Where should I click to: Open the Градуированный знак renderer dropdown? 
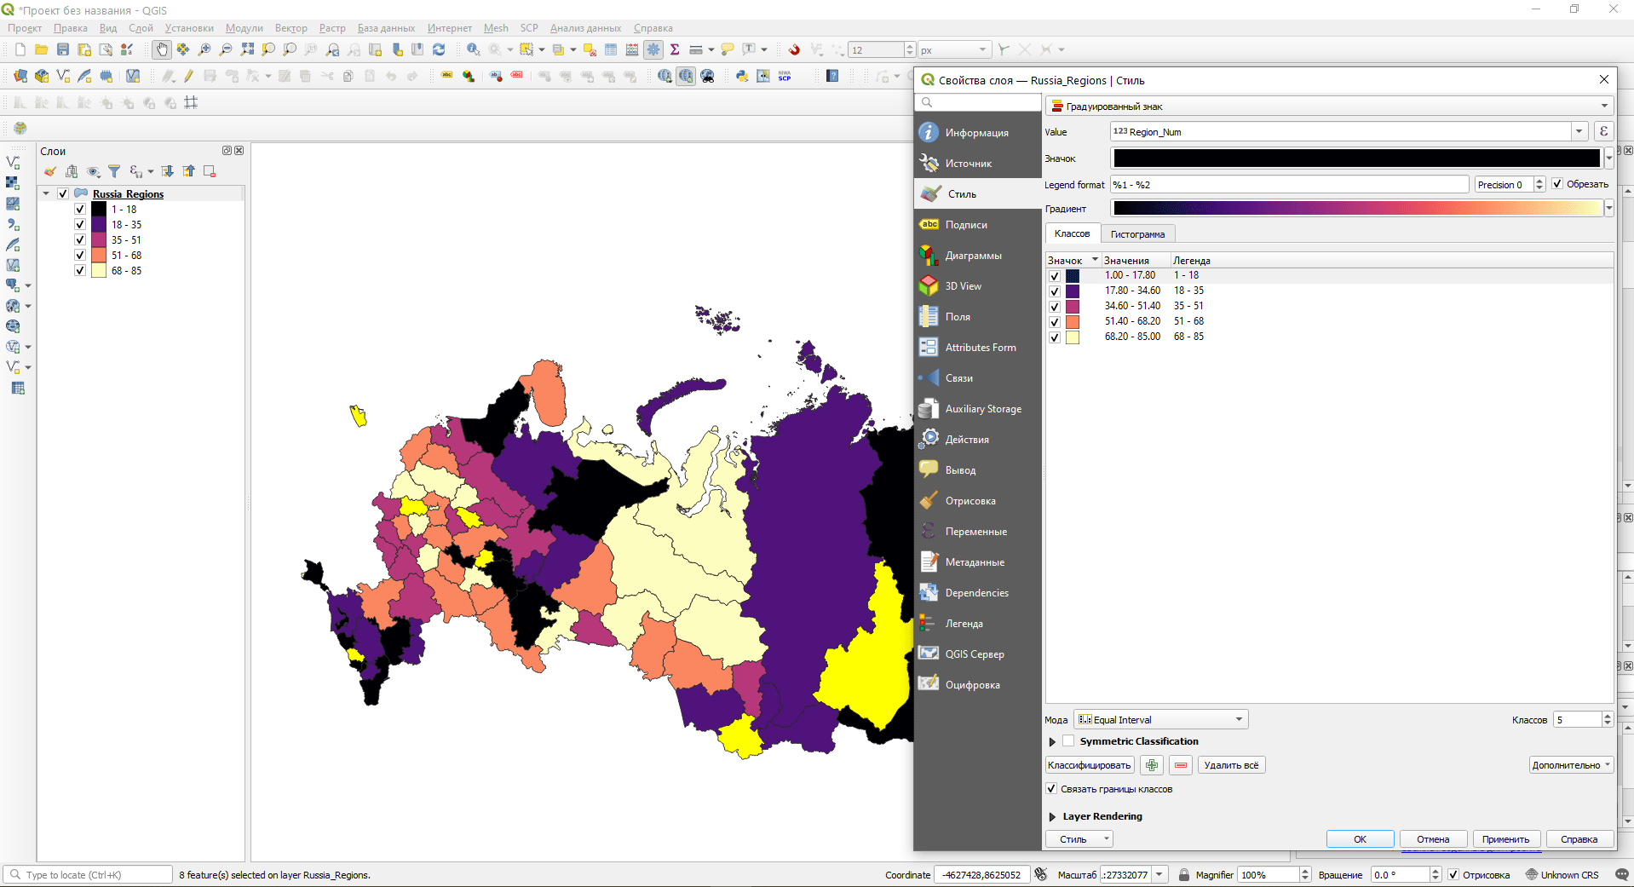pyautogui.click(x=1329, y=107)
